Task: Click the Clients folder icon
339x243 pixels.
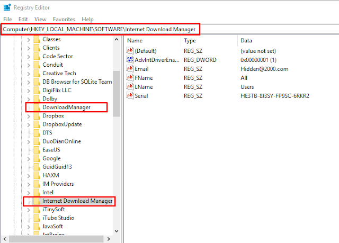Action: (x=37, y=48)
